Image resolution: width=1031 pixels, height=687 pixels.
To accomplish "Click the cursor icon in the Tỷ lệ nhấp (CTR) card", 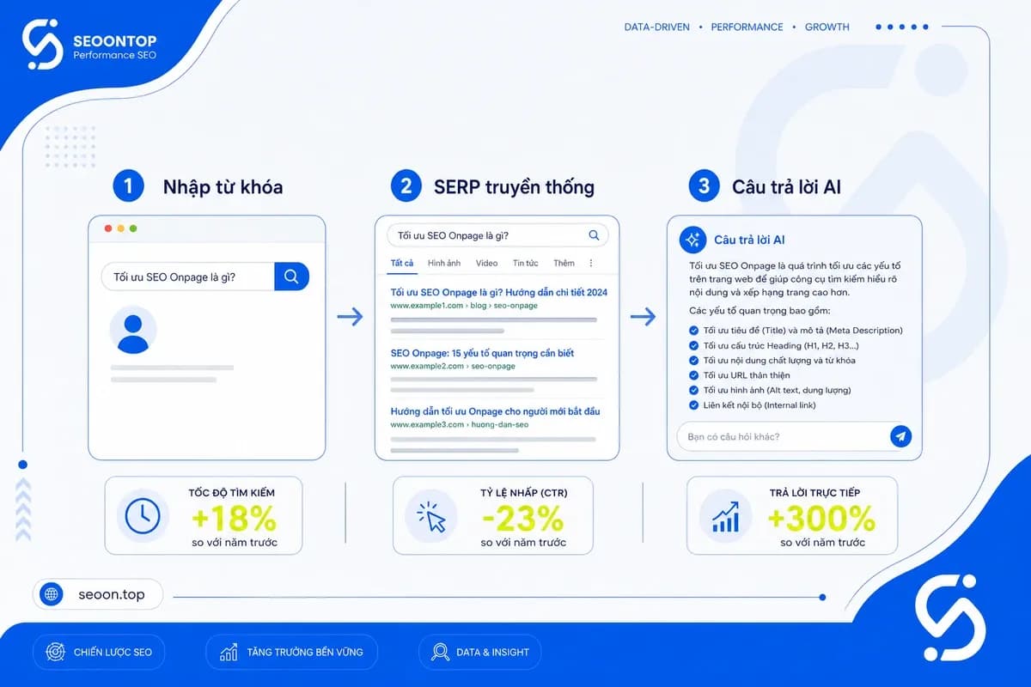I will click(430, 515).
